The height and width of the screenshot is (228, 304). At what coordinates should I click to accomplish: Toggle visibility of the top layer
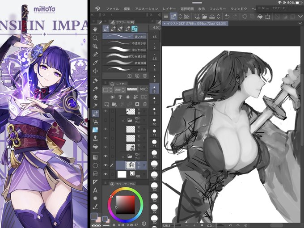pyautogui.click(x=106, y=111)
